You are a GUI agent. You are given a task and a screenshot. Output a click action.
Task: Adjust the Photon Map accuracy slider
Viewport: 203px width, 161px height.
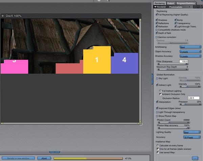tap(174, 128)
